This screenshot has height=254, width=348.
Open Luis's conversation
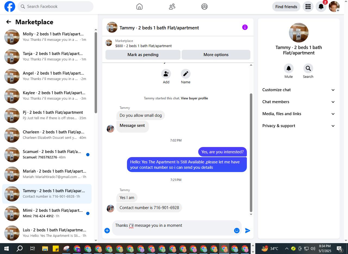pyautogui.click(x=47, y=233)
